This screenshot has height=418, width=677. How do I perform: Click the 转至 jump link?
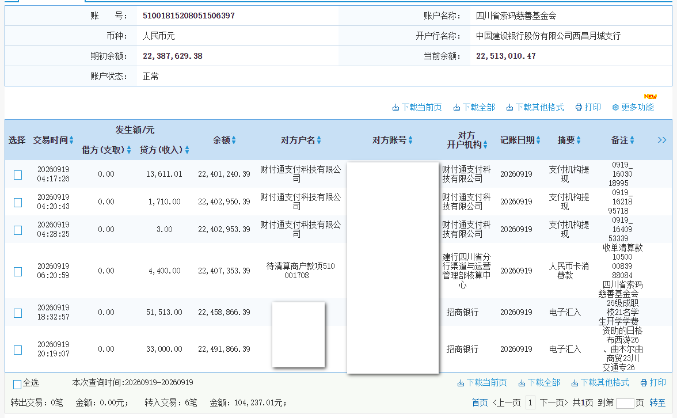[x=657, y=403]
